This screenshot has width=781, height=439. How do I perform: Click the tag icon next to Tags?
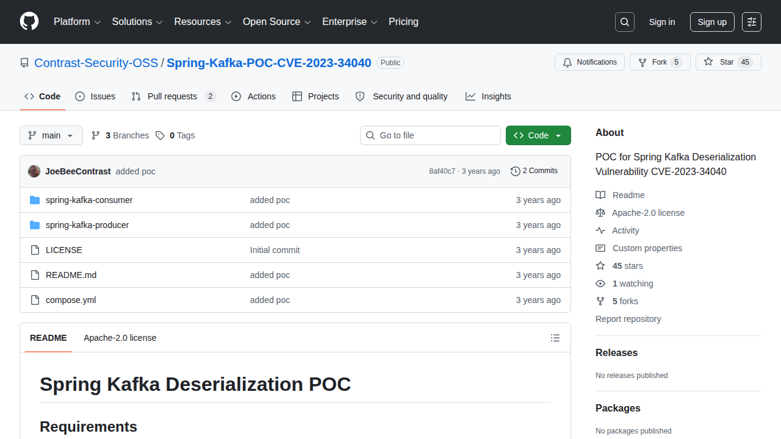click(160, 135)
